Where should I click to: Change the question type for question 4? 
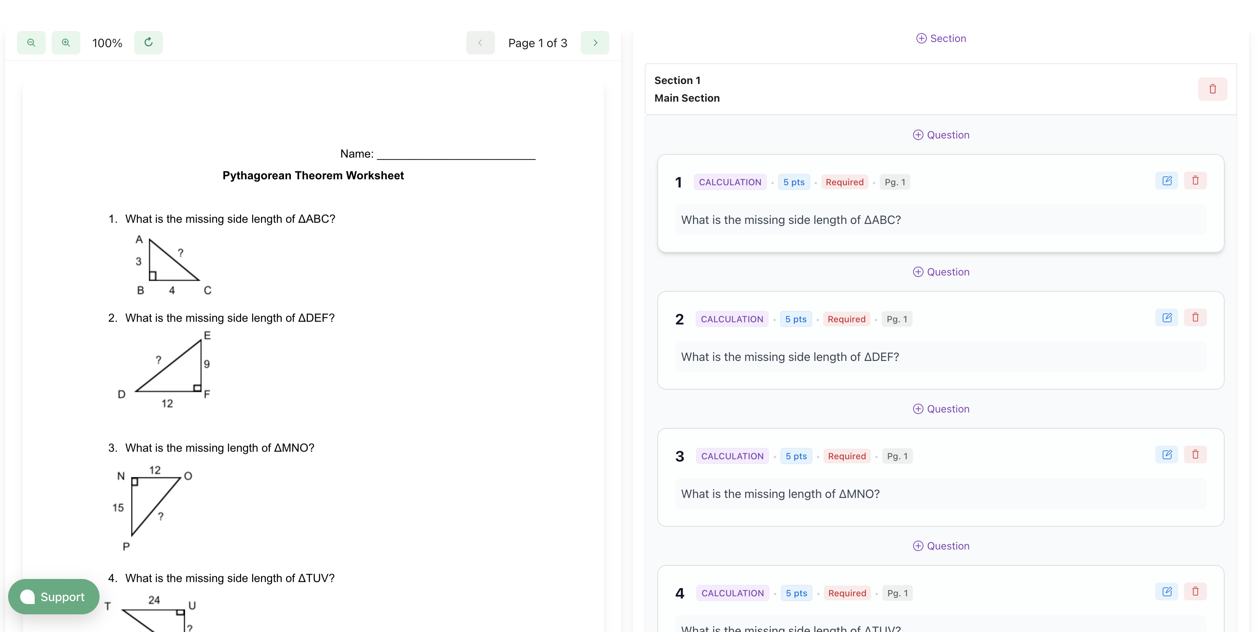point(732,593)
